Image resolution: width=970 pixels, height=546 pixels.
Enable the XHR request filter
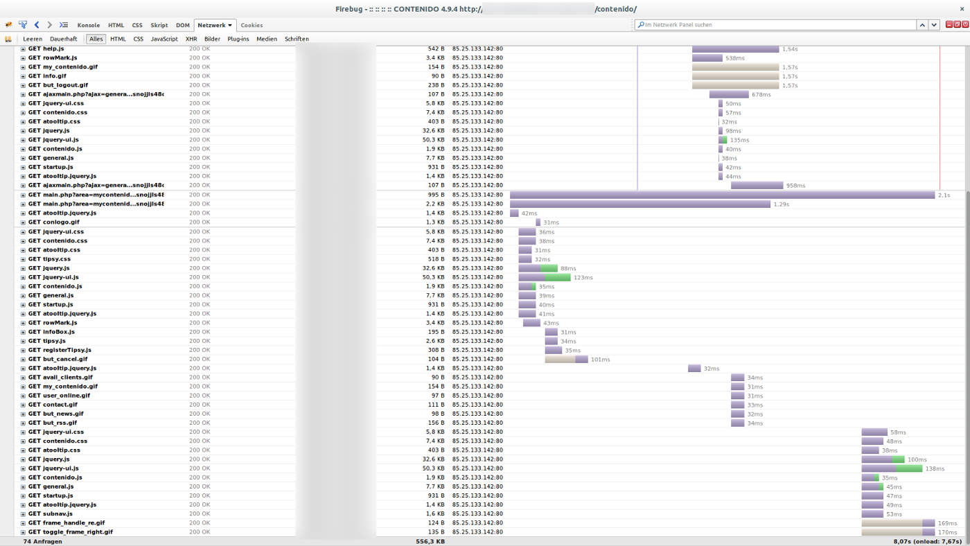(191, 39)
